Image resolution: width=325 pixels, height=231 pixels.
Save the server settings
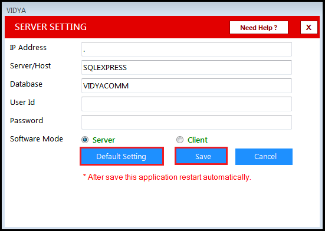[x=201, y=156]
